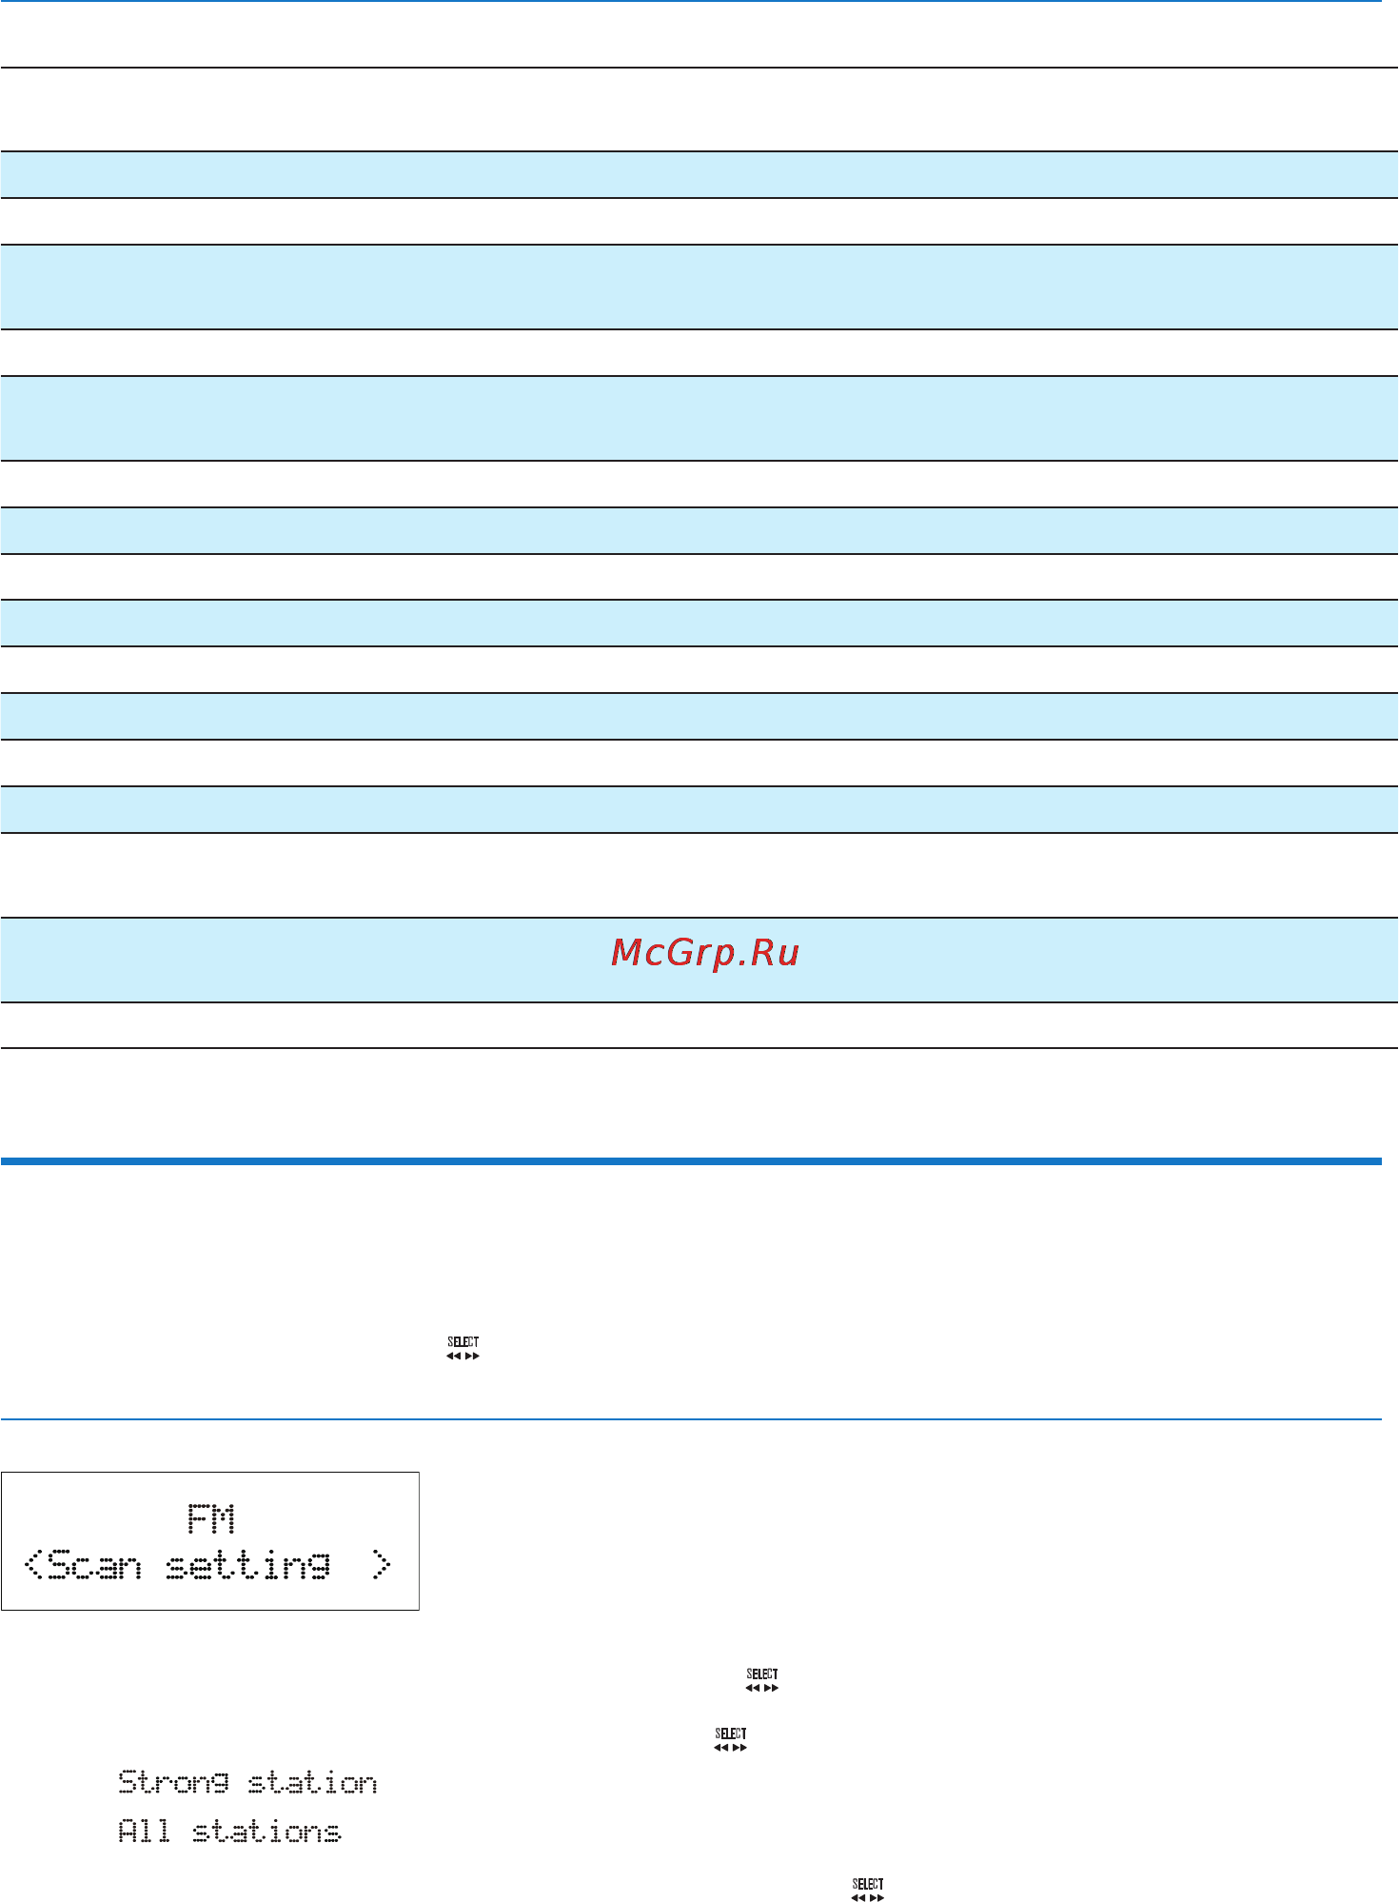Select the topmost light-blue table row

(699, 174)
